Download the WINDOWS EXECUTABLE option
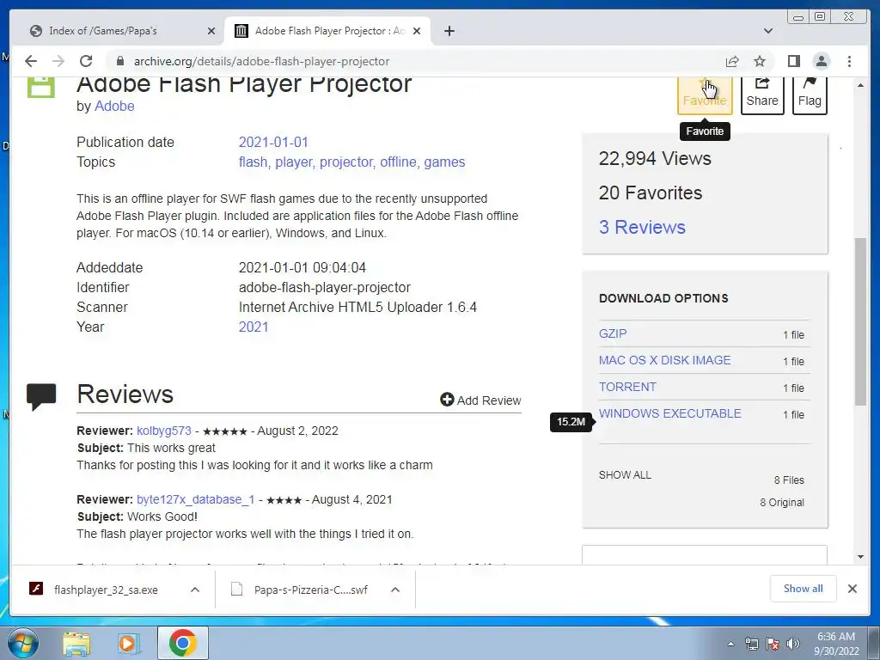This screenshot has height=660, width=880. point(670,413)
